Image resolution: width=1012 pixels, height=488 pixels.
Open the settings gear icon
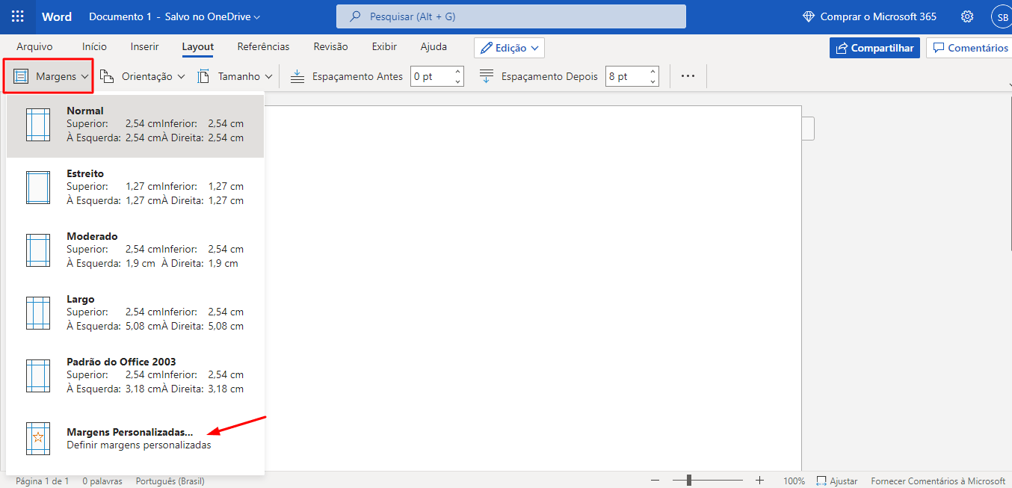[x=967, y=16]
